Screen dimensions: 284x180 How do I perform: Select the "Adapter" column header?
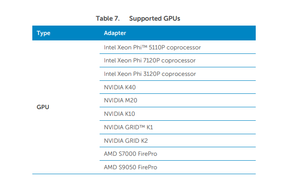115,33
